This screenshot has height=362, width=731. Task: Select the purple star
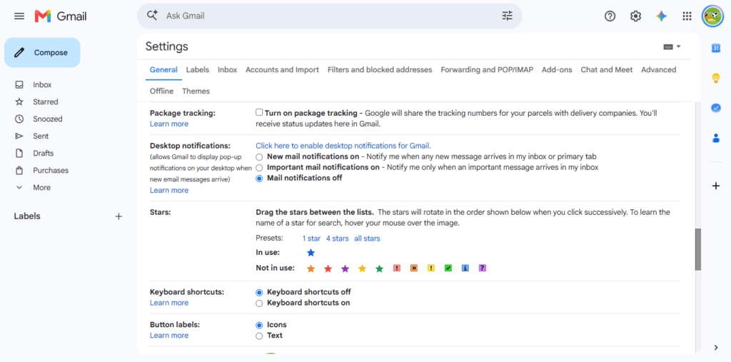345,268
